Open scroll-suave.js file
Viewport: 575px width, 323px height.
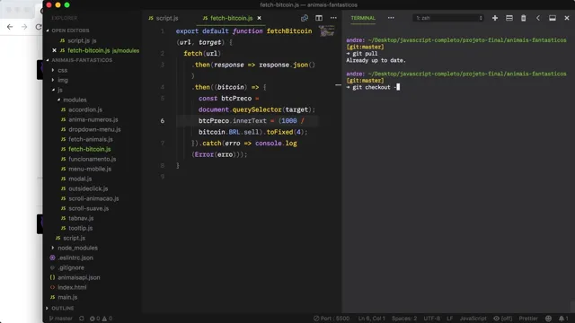point(88,208)
